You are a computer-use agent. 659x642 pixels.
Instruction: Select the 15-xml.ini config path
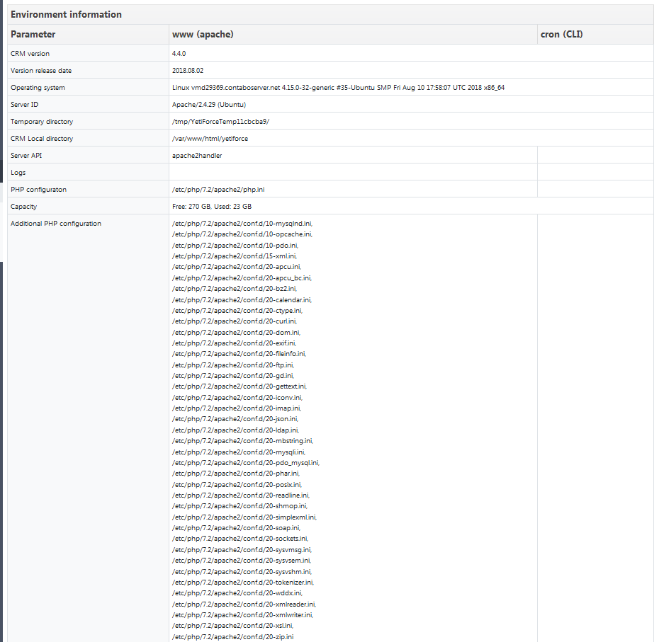point(235,256)
